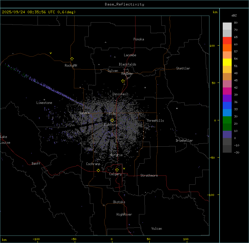249x243 pixels.
Task: Click the Base_Reflectivity title bar
Action: [124, 4]
